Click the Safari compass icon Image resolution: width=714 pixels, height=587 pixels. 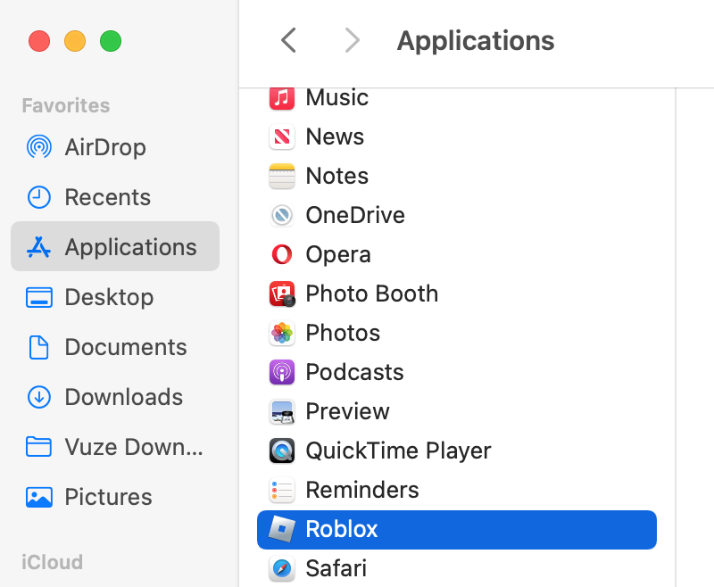point(282,569)
